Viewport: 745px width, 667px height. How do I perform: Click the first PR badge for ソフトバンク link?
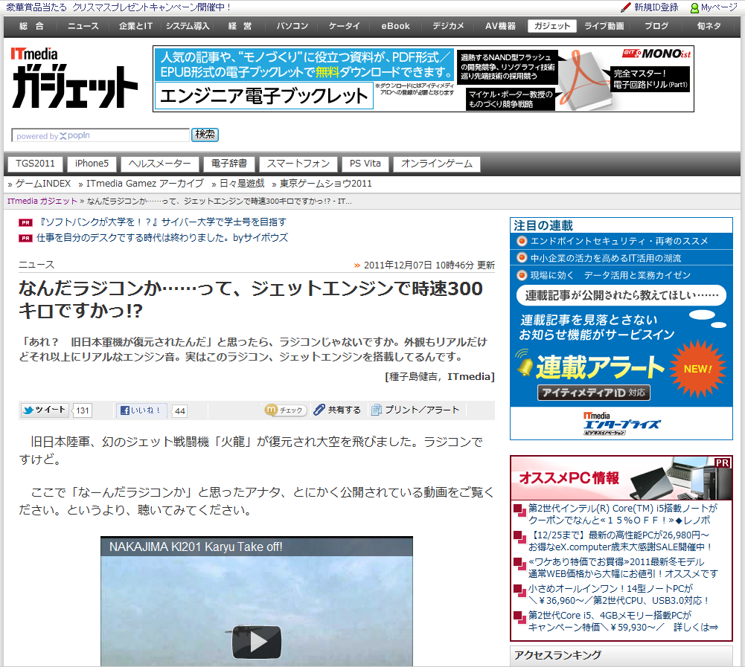coord(25,222)
